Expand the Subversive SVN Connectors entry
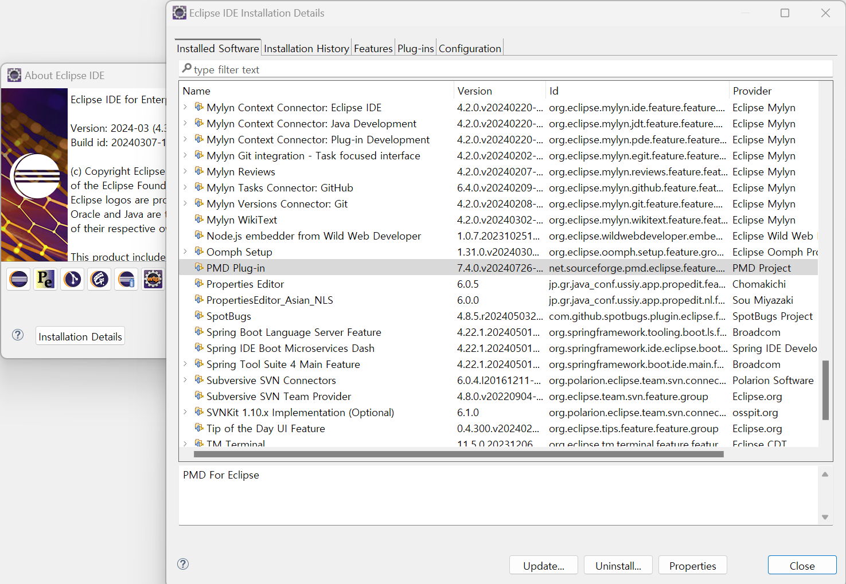 (x=185, y=380)
